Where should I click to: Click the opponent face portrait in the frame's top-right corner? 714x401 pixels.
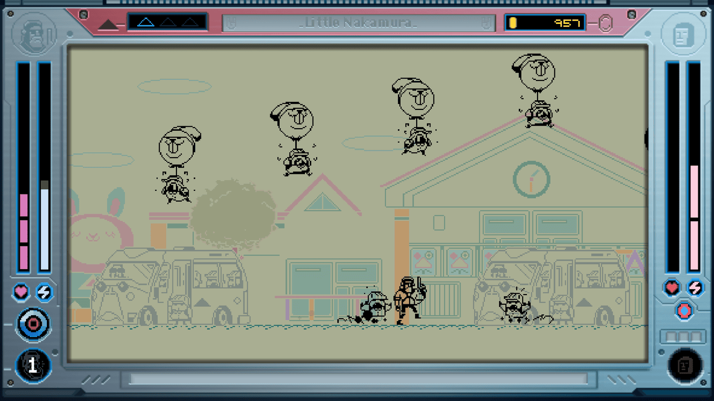tap(683, 34)
